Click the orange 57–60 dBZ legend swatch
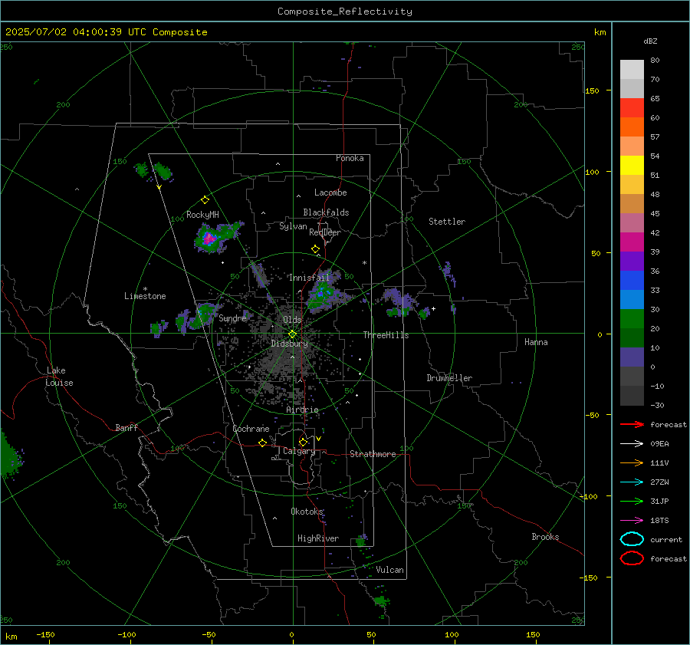690x645 pixels. [x=632, y=127]
